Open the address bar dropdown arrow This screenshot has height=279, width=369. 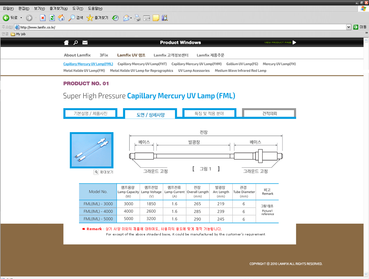coord(348,27)
